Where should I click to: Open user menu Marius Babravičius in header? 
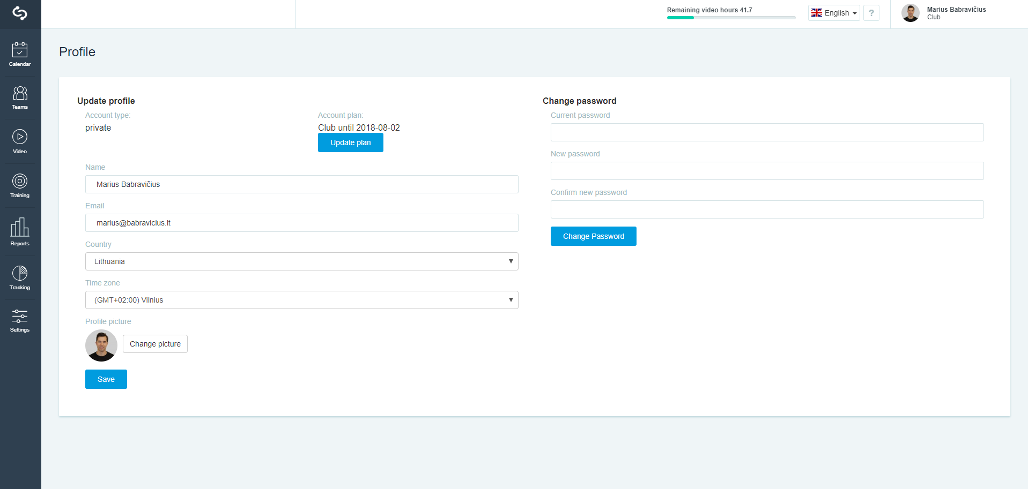pos(944,13)
